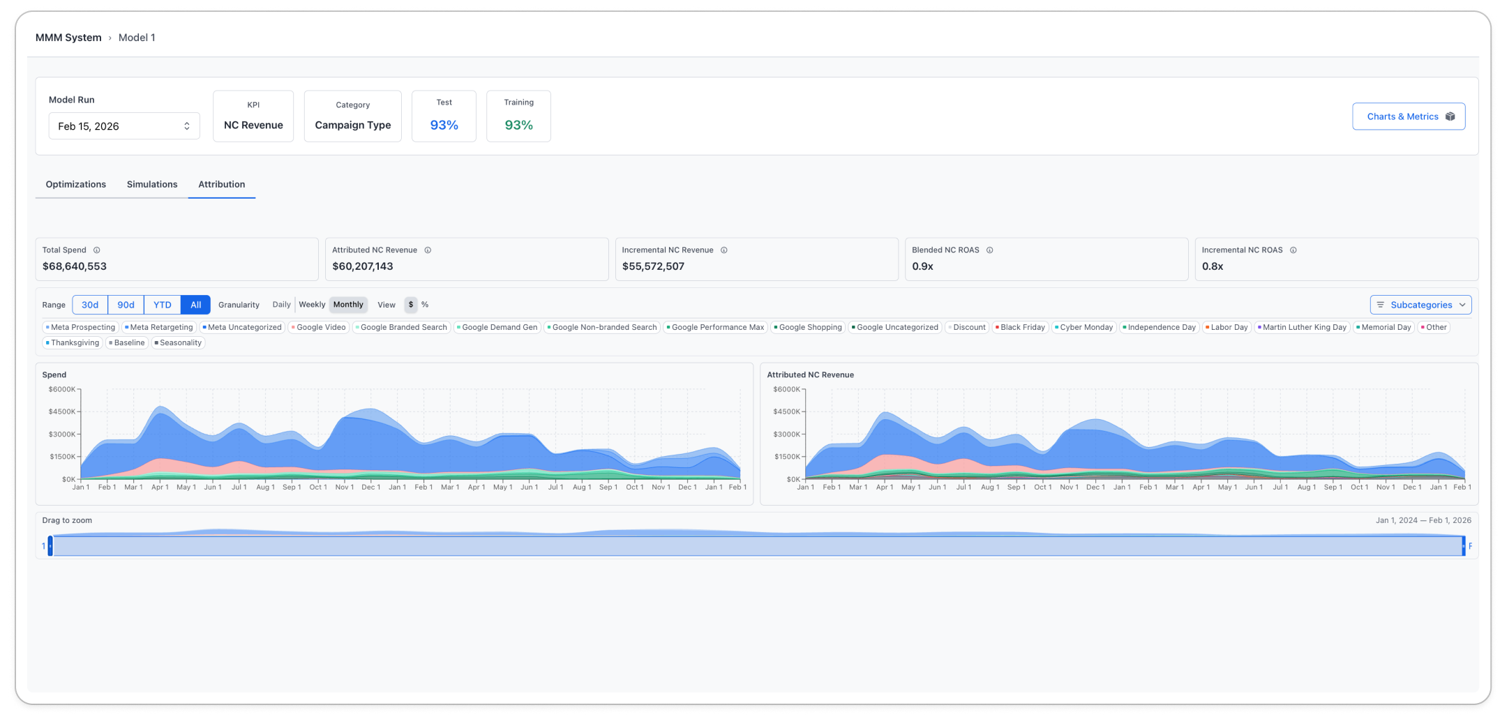This screenshot has width=1500, height=719.
Task: Click the Attributed NC Revenue info icon
Action: click(x=428, y=250)
